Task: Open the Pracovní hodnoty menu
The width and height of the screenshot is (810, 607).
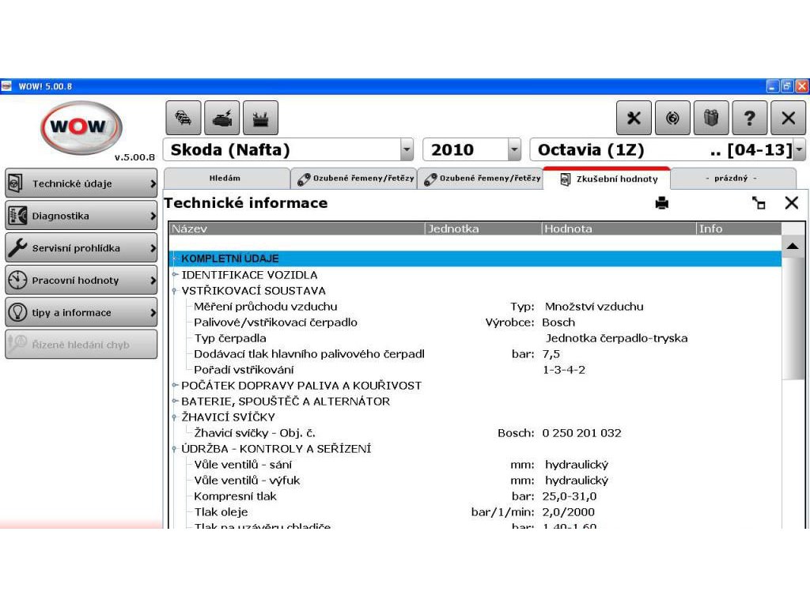Action: tap(81, 281)
